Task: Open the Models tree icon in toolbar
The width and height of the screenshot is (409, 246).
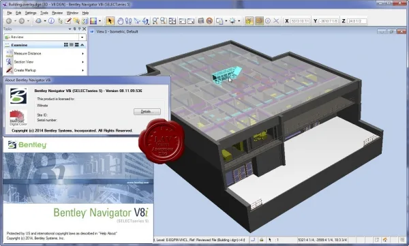Action: point(60,21)
